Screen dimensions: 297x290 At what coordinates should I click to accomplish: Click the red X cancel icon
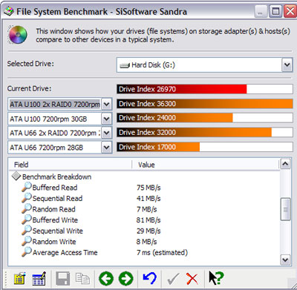point(192,279)
